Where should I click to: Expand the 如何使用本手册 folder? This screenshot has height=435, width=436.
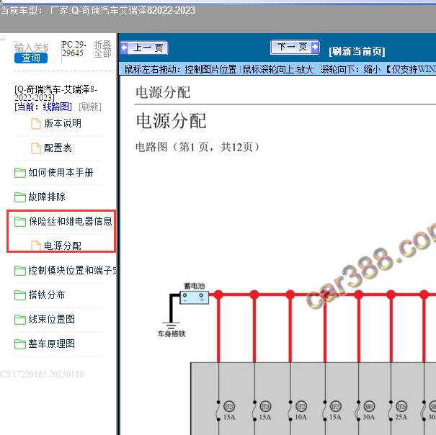[61, 172]
